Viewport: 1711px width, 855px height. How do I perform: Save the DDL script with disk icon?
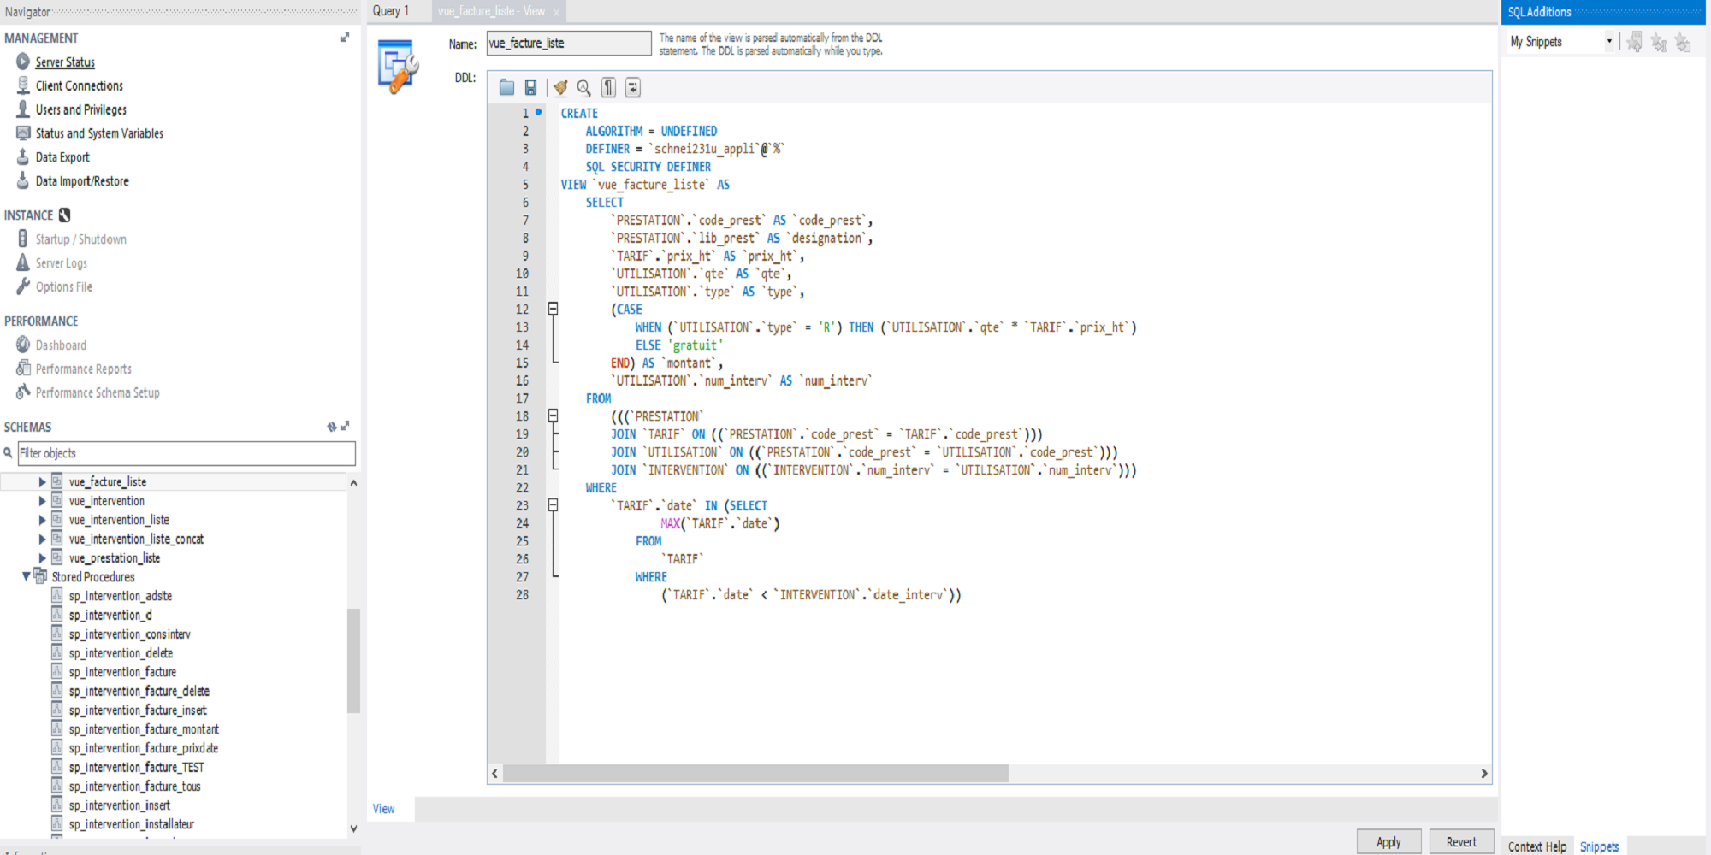[530, 87]
